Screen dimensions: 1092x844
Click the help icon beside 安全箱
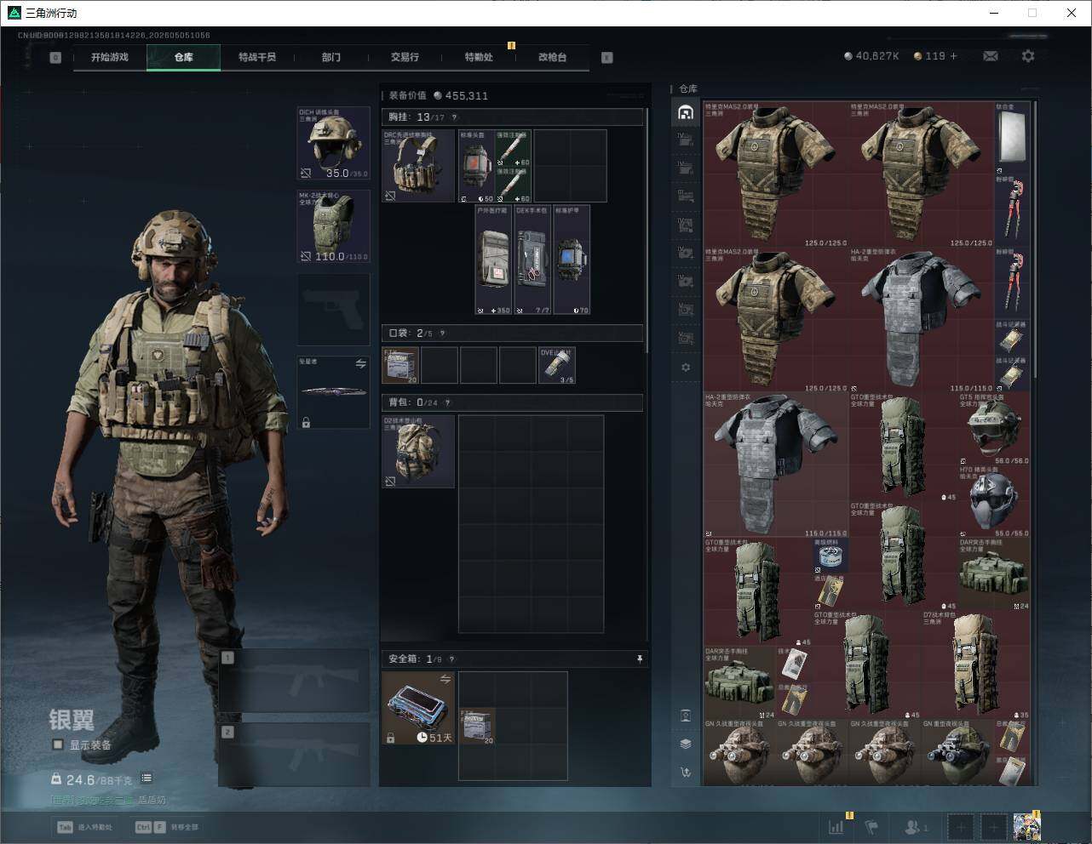[x=451, y=659]
